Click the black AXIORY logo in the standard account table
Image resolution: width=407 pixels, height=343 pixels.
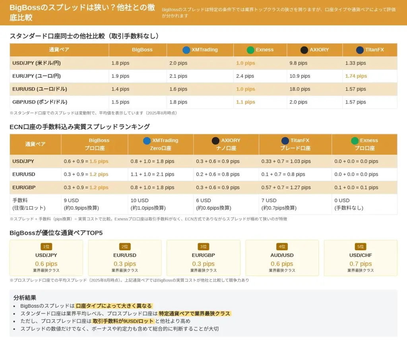tap(304, 50)
